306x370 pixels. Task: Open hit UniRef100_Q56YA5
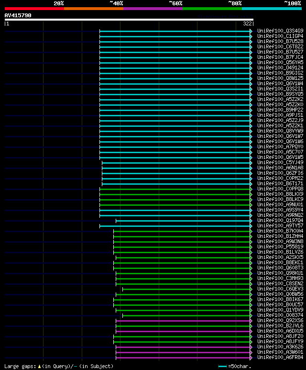[x=280, y=62]
